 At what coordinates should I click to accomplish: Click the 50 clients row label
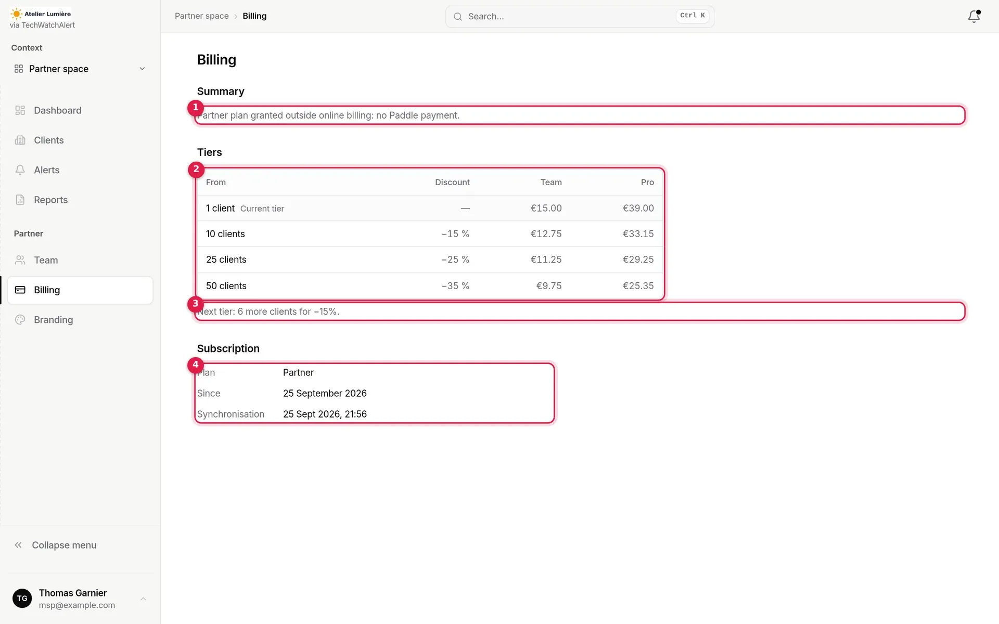click(x=226, y=286)
